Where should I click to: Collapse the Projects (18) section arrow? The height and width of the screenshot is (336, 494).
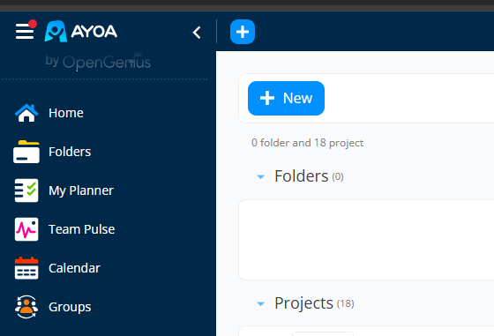tap(260, 304)
